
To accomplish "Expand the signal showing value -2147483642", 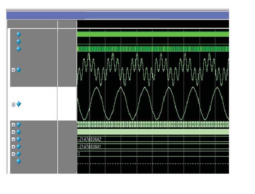I will [13, 139].
